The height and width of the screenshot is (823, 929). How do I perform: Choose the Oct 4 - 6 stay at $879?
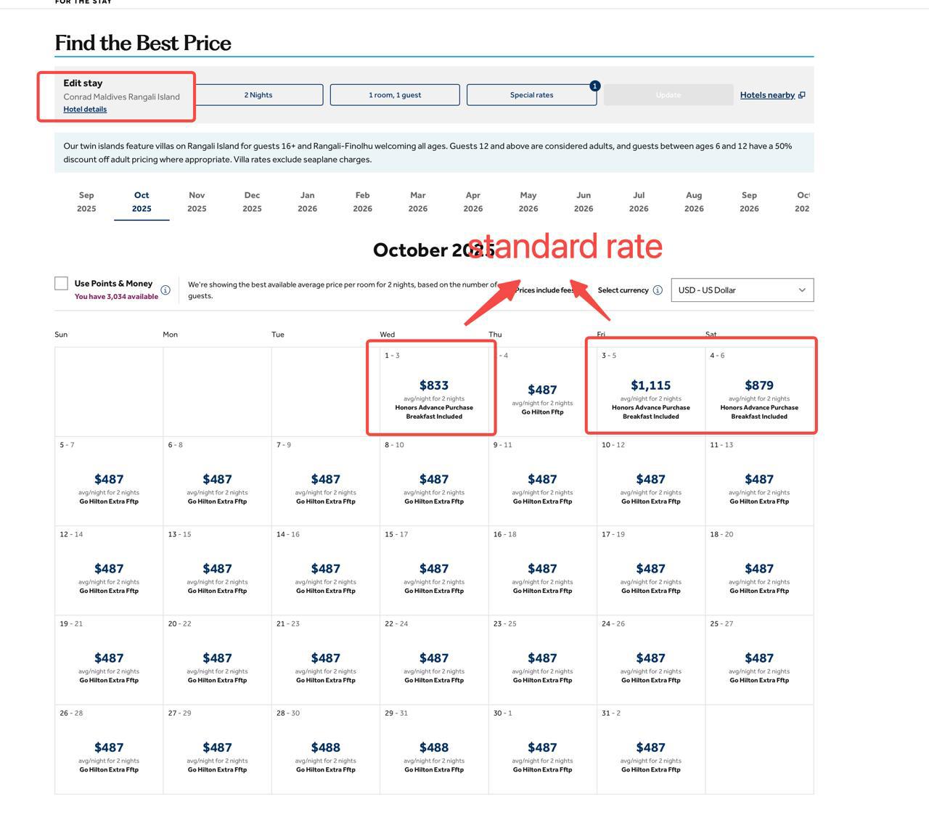(x=759, y=392)
